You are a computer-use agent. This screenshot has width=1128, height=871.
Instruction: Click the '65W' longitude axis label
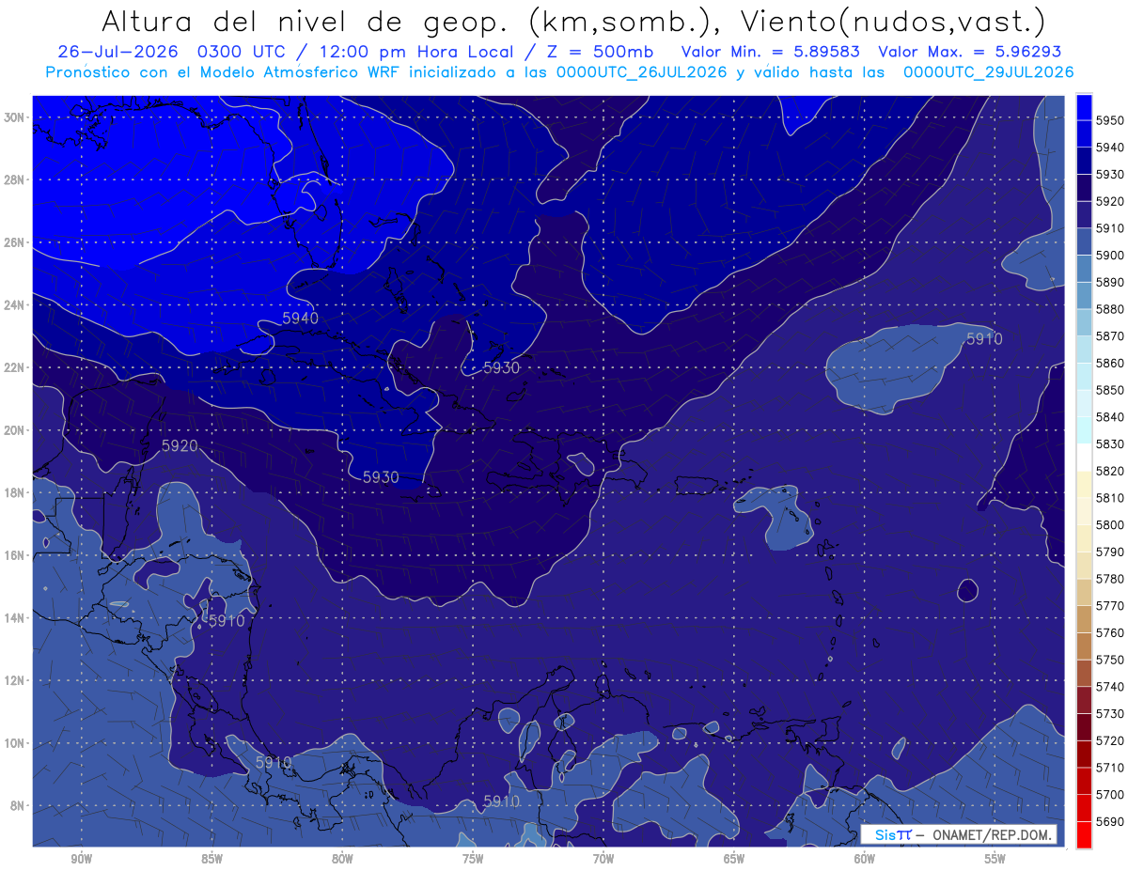pos(734,860)
